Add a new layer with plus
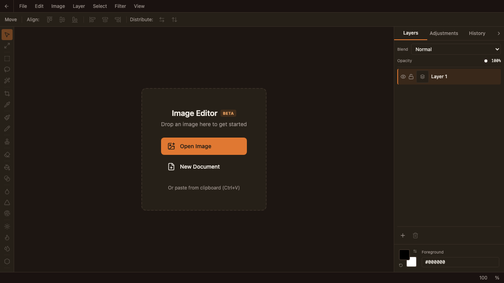 point(403,235)
